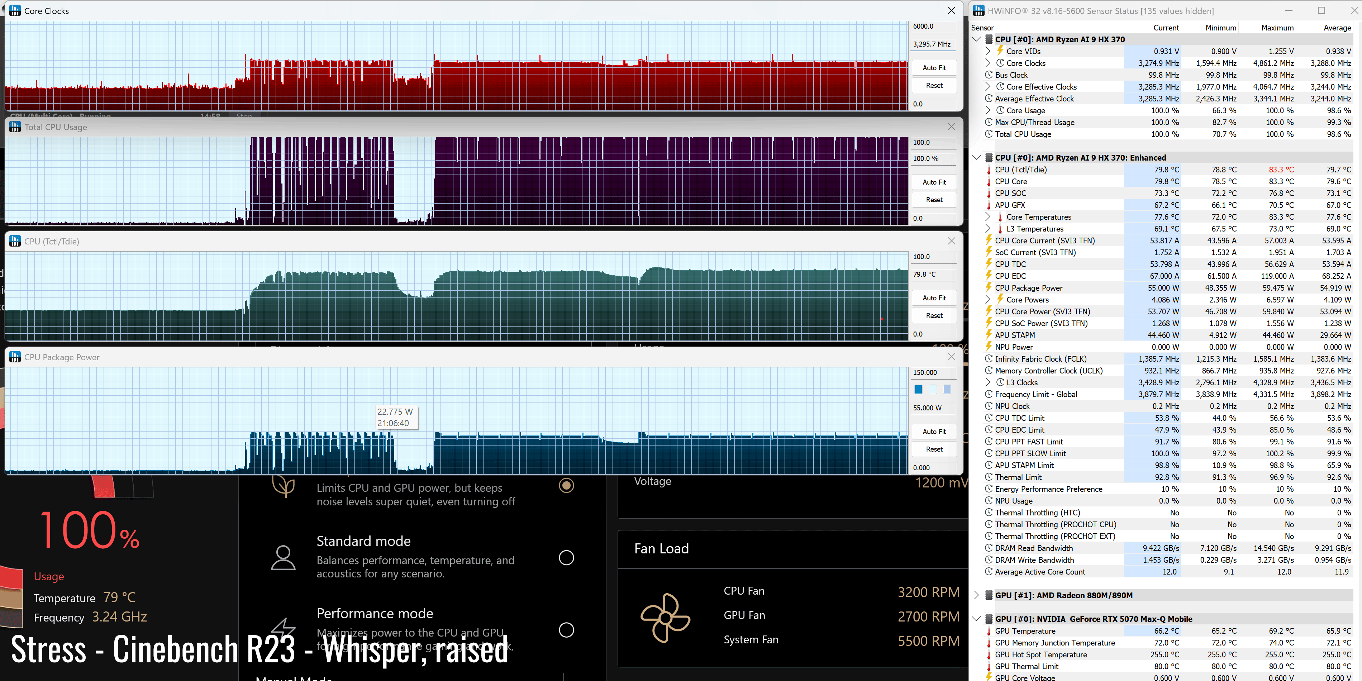Screen dimensions: 1362x681
Task: Expand the Core Clocks sensor row
Action: 988,63
